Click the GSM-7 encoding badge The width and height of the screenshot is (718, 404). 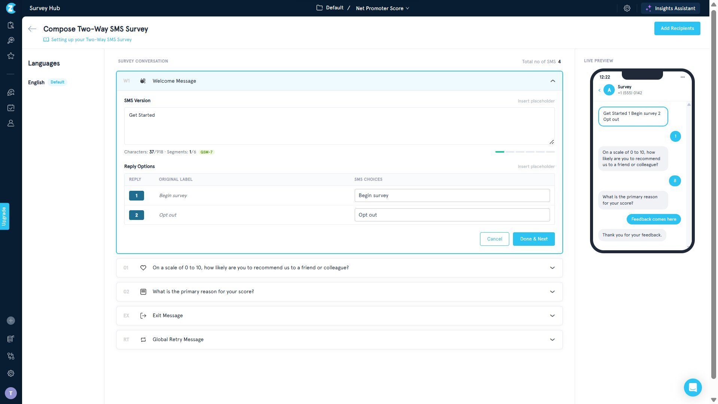(207, 152)
